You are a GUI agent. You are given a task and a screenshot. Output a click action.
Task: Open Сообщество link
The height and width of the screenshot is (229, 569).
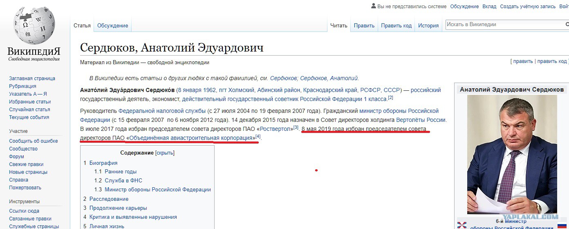click(23, 149)
